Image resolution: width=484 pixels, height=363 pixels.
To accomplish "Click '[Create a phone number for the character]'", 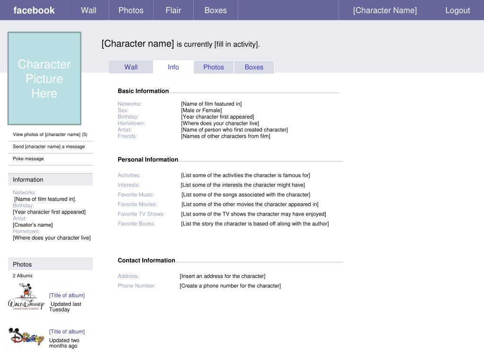I will tap(230, 286).
